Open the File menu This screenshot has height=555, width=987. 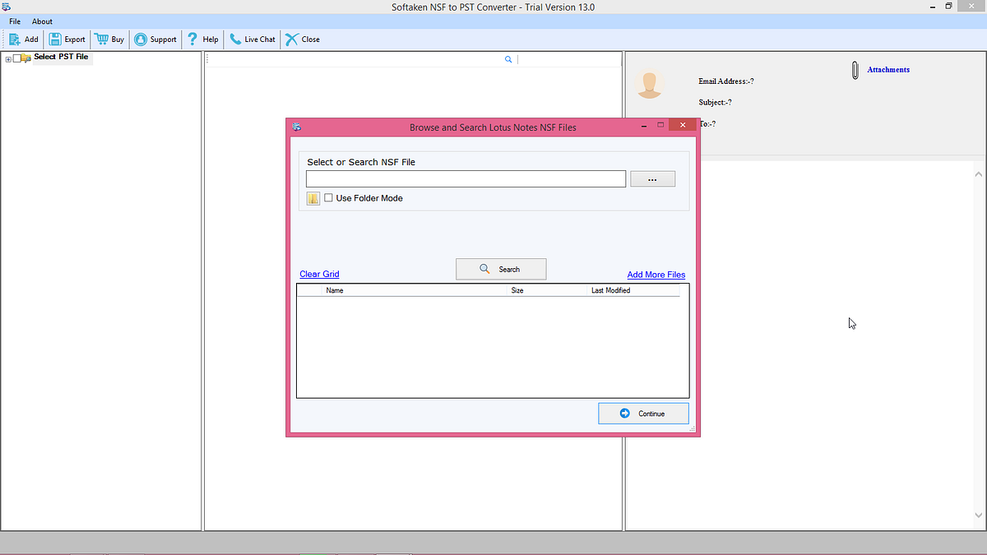(14, 21)
